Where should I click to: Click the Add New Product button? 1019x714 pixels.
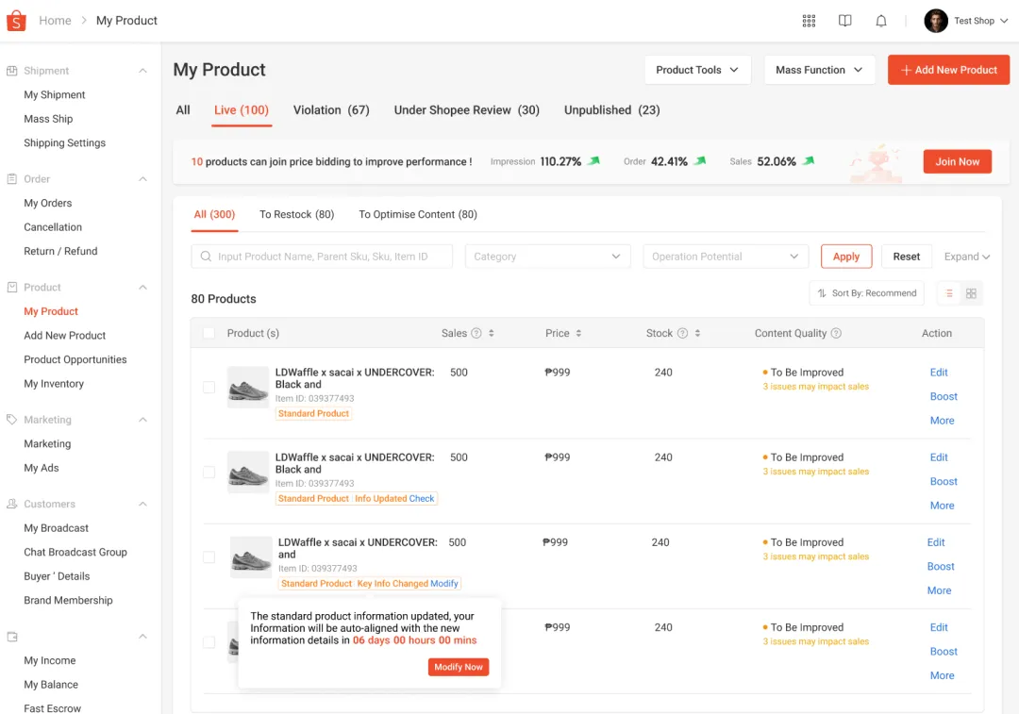(x=948, y=69)
